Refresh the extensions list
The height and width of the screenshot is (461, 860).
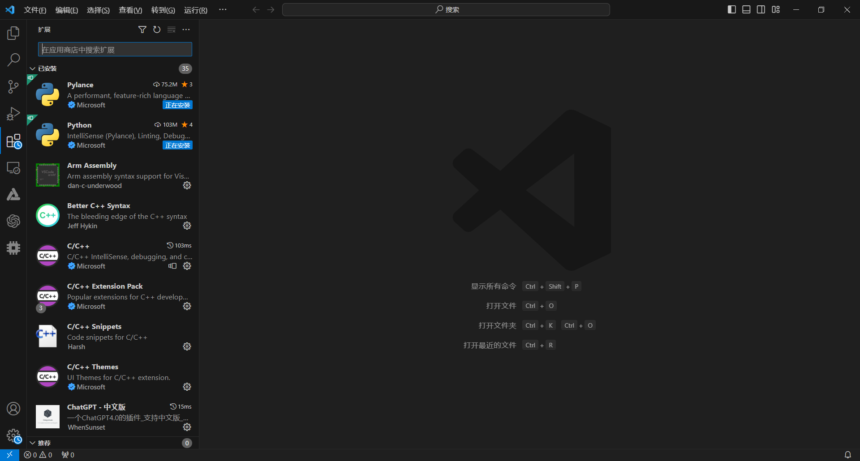[157, 30]
